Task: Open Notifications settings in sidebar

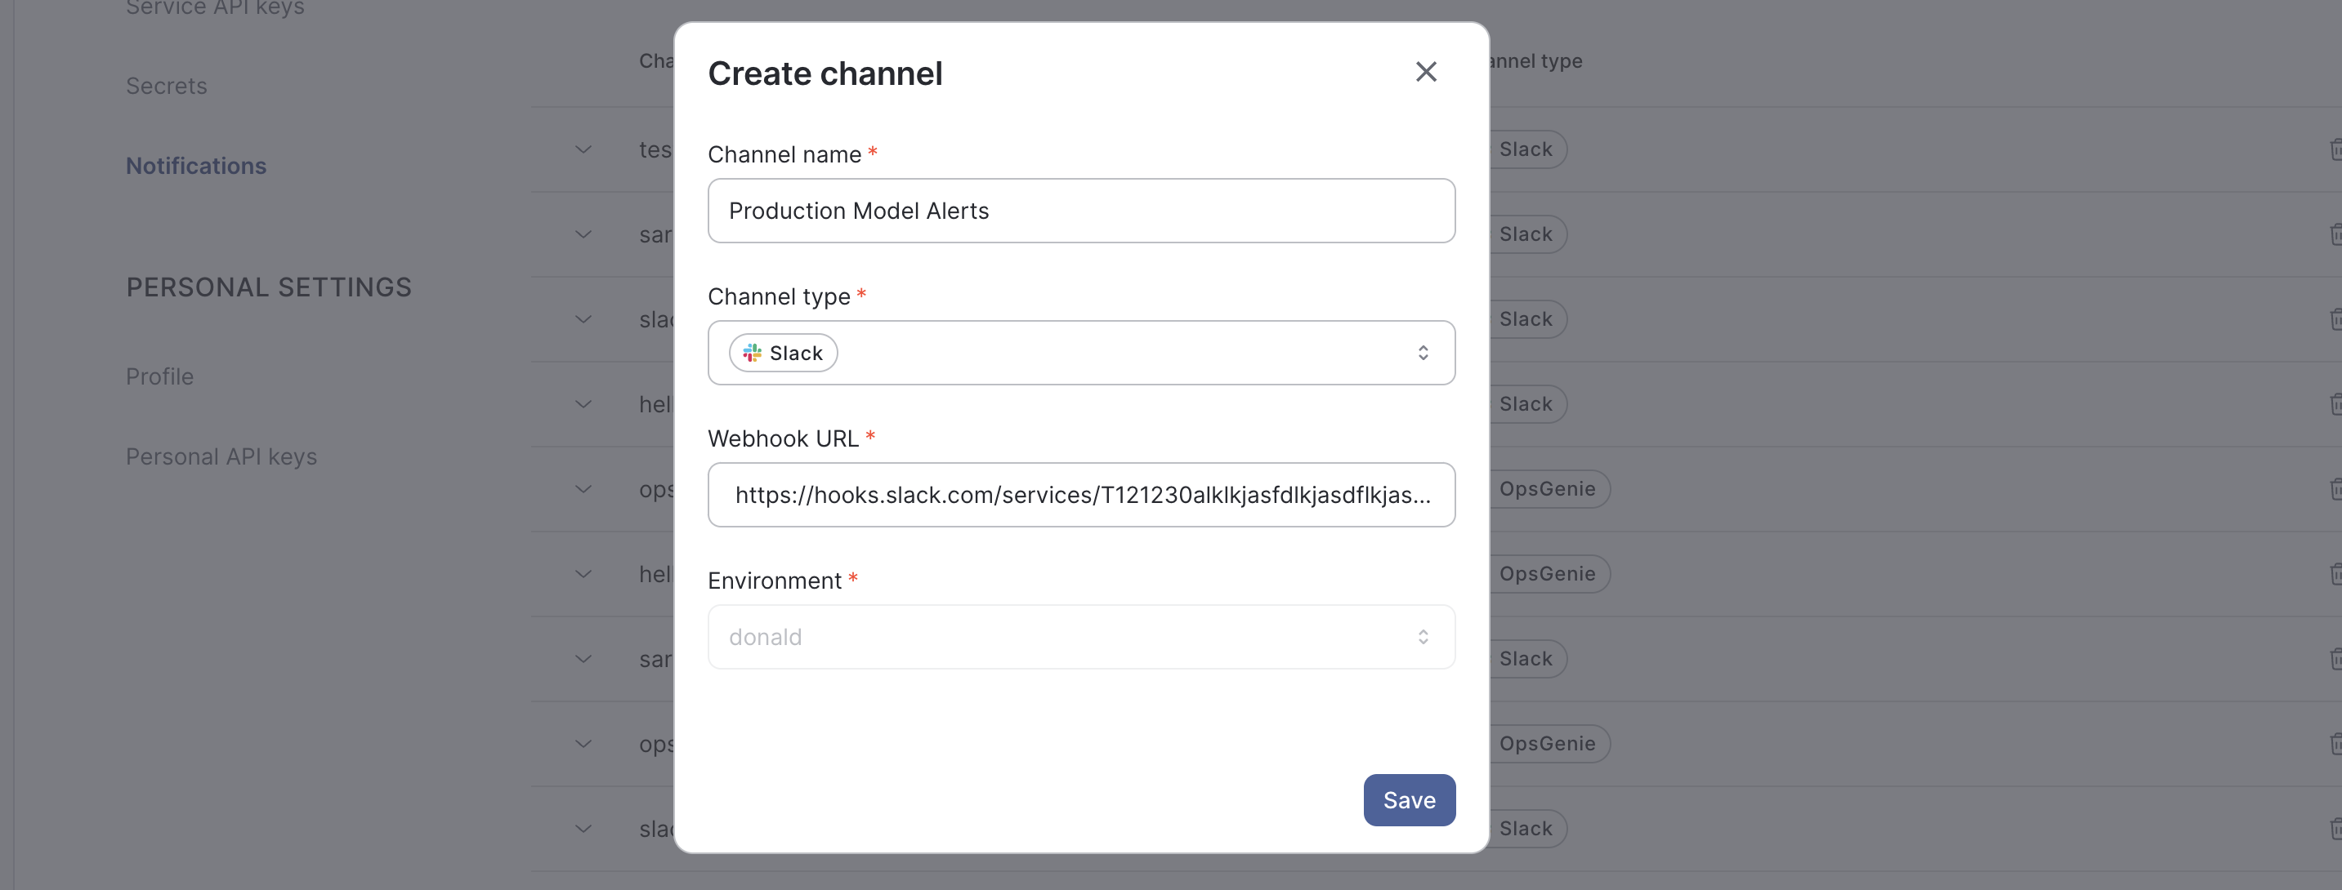Action: point(195,167)
